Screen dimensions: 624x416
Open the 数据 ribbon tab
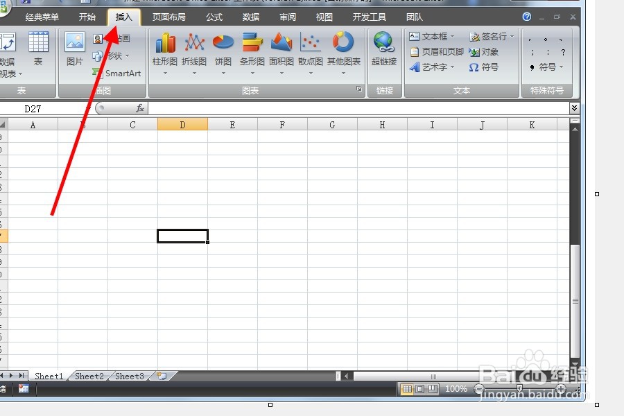(251, 17)
